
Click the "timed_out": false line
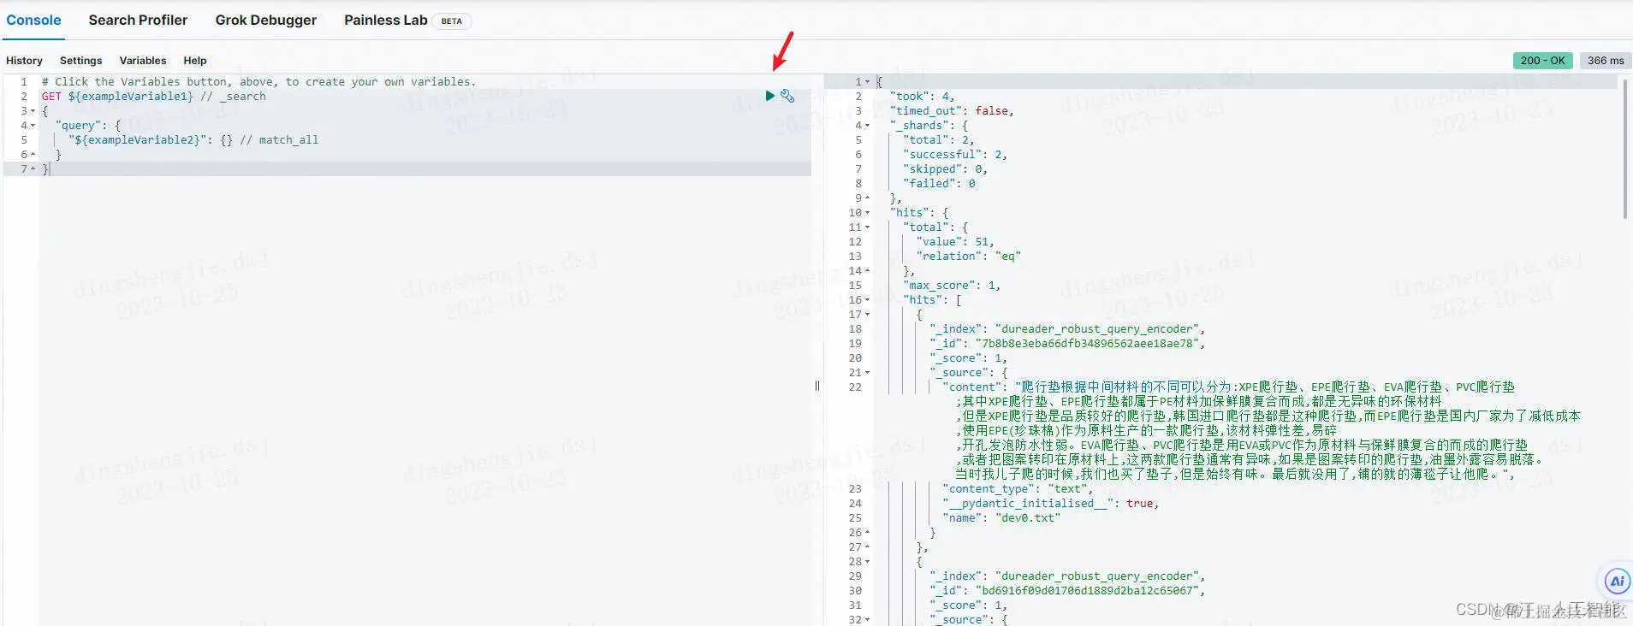pos(952,111)
